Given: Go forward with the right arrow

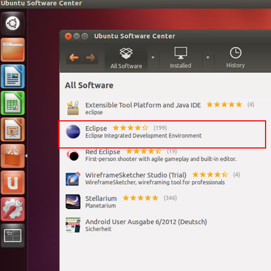Looking at the screenshot, I should 91,57.
